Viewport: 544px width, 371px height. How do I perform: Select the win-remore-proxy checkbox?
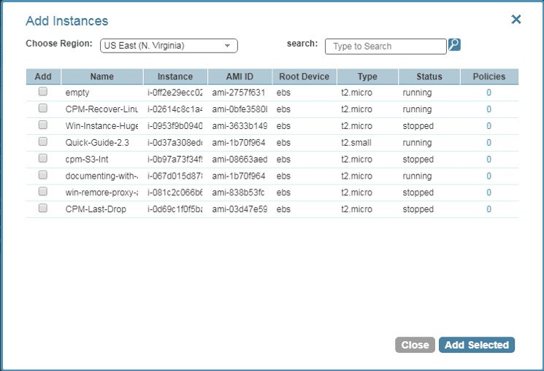click(43, 191)
